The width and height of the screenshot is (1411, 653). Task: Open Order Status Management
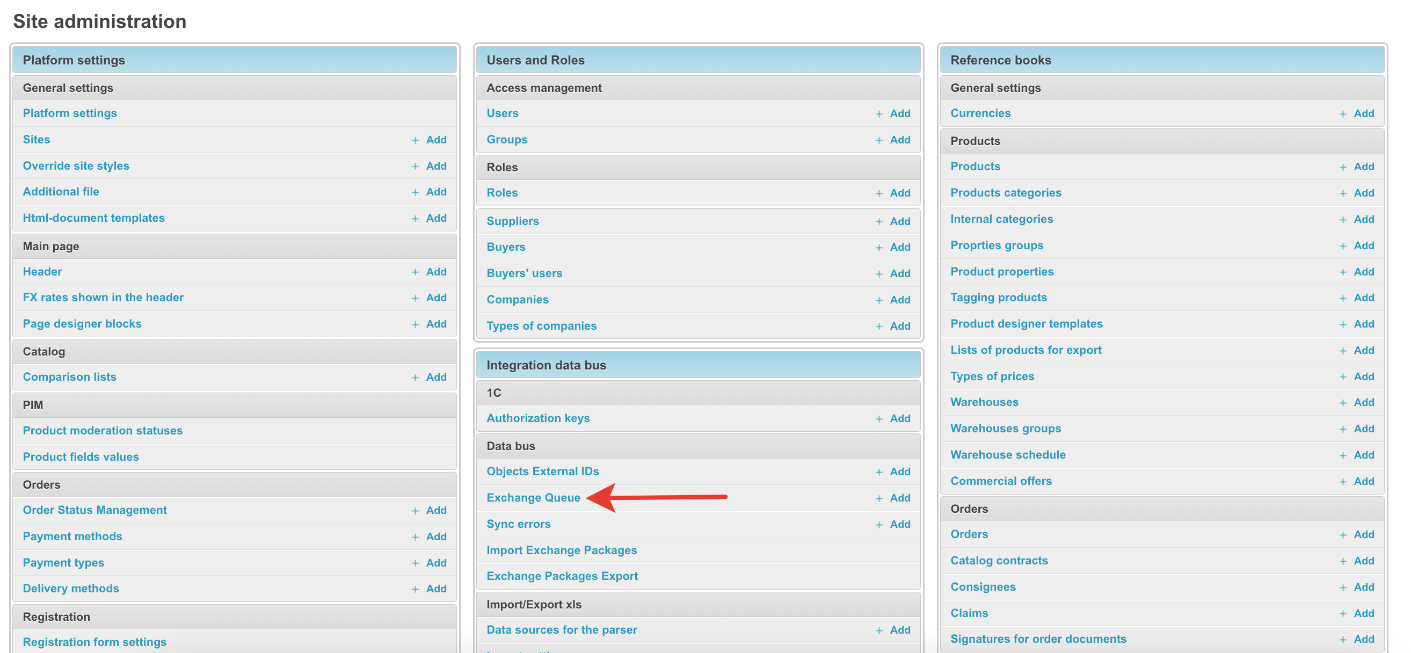pyautogui.click(x=94, y=510)
